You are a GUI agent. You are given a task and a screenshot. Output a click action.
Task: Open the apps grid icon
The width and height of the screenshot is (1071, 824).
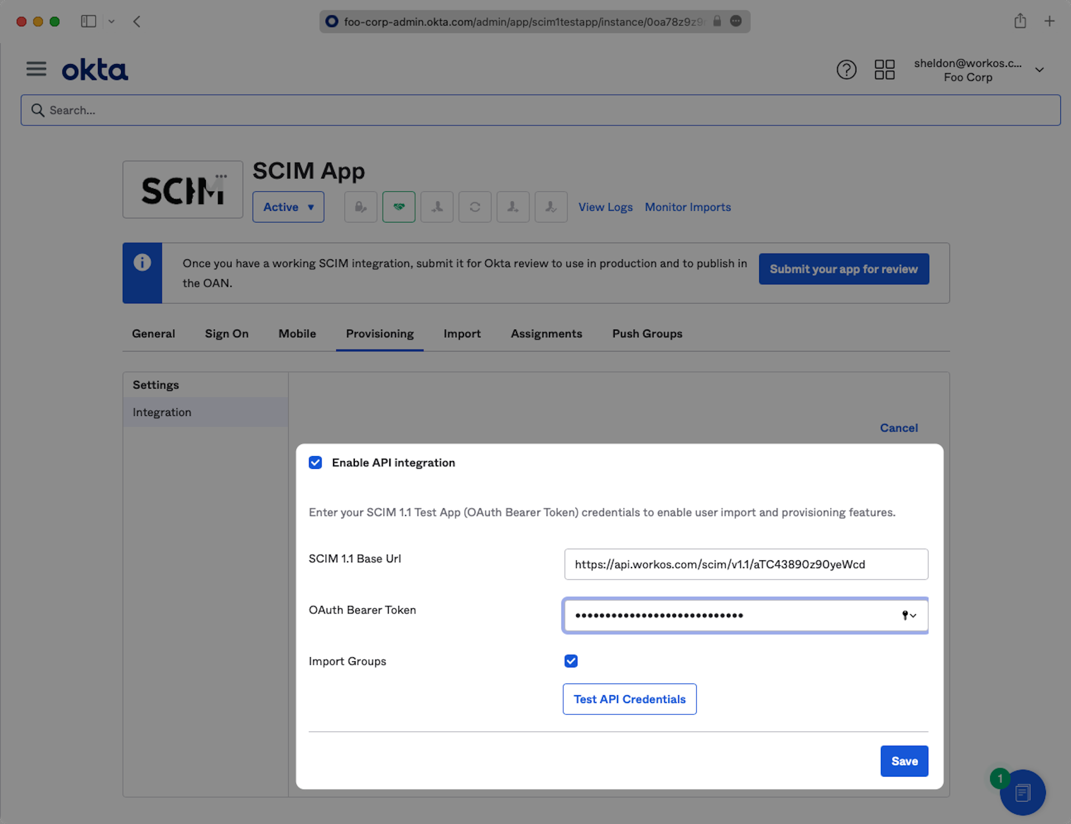coord(884,70)
